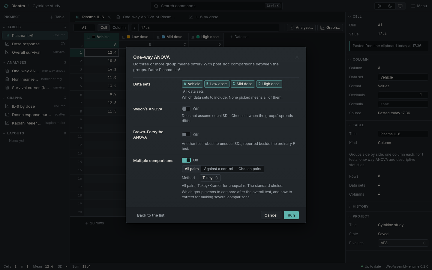The height and width of the screenshot is (270, 432).
Task: Cancel the One-way ANOVA dialog
Action: coord(271,215)
